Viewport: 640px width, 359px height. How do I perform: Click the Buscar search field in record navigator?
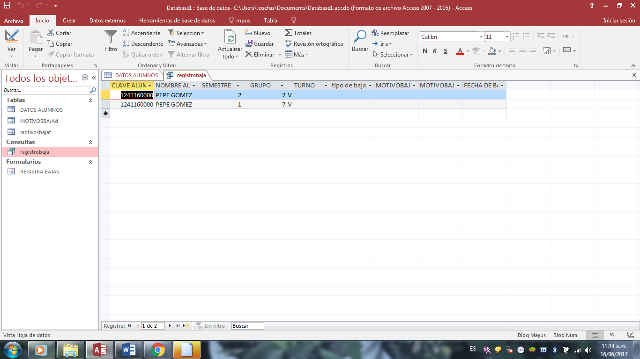247,326
